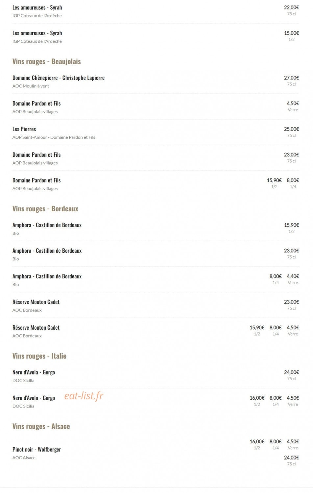
Task: Click the 4,50€ Verre Beaujolais villages price
Action: pyautogui.click(x=293, y=104)
